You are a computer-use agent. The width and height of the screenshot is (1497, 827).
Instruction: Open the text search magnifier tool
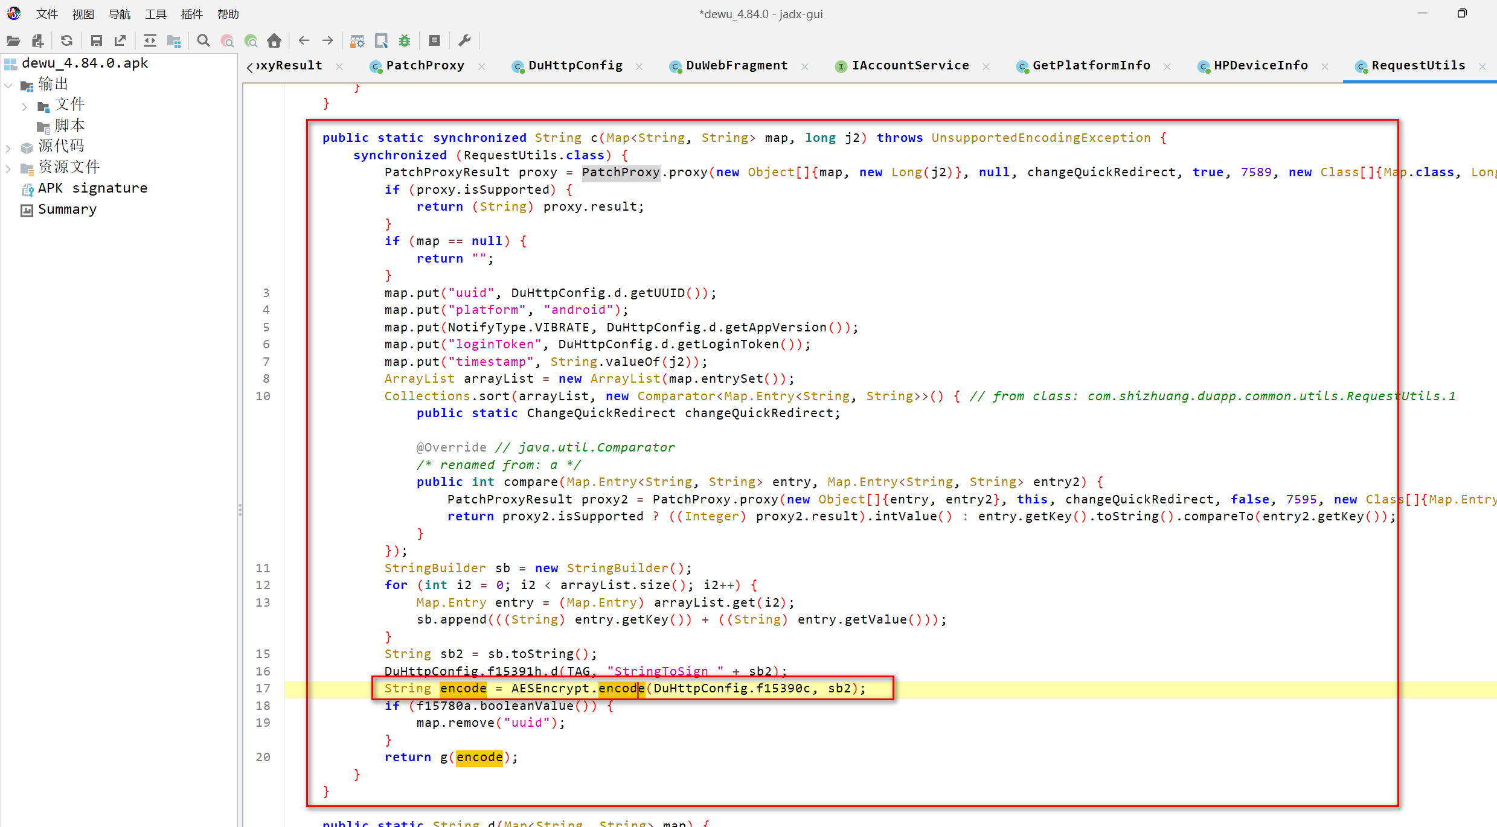pos(204,41)
